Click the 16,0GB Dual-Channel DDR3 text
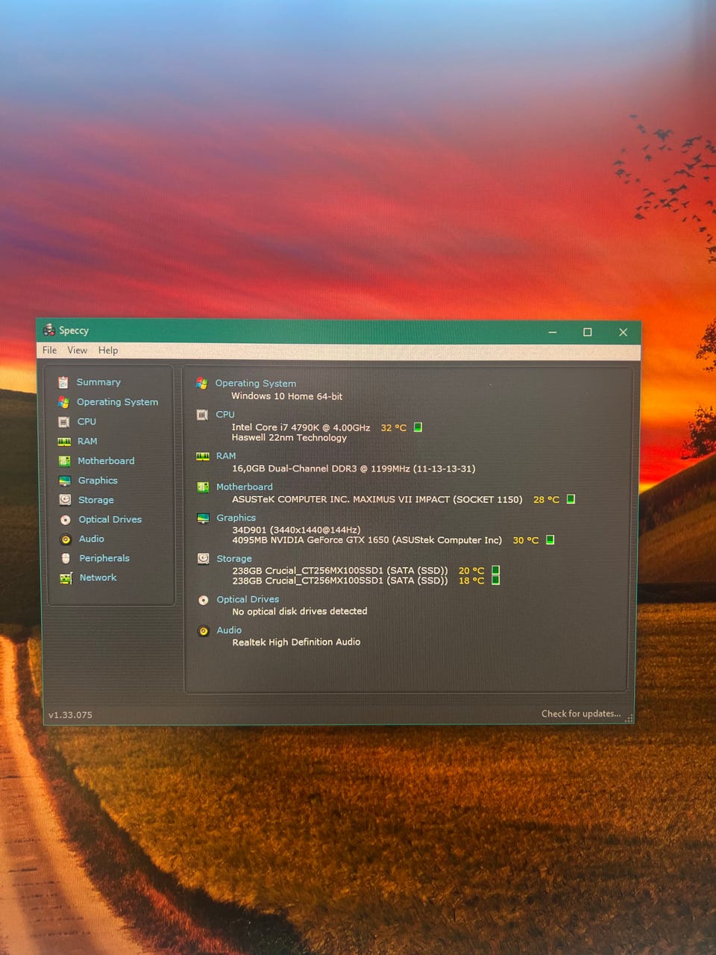The image size is (716, 955). point(354,469)
